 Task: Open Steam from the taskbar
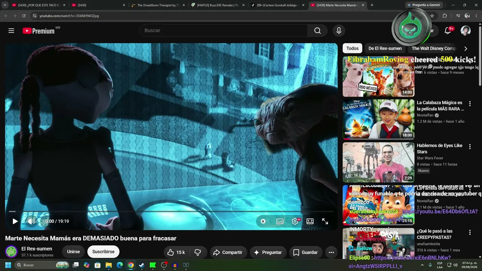142,265
